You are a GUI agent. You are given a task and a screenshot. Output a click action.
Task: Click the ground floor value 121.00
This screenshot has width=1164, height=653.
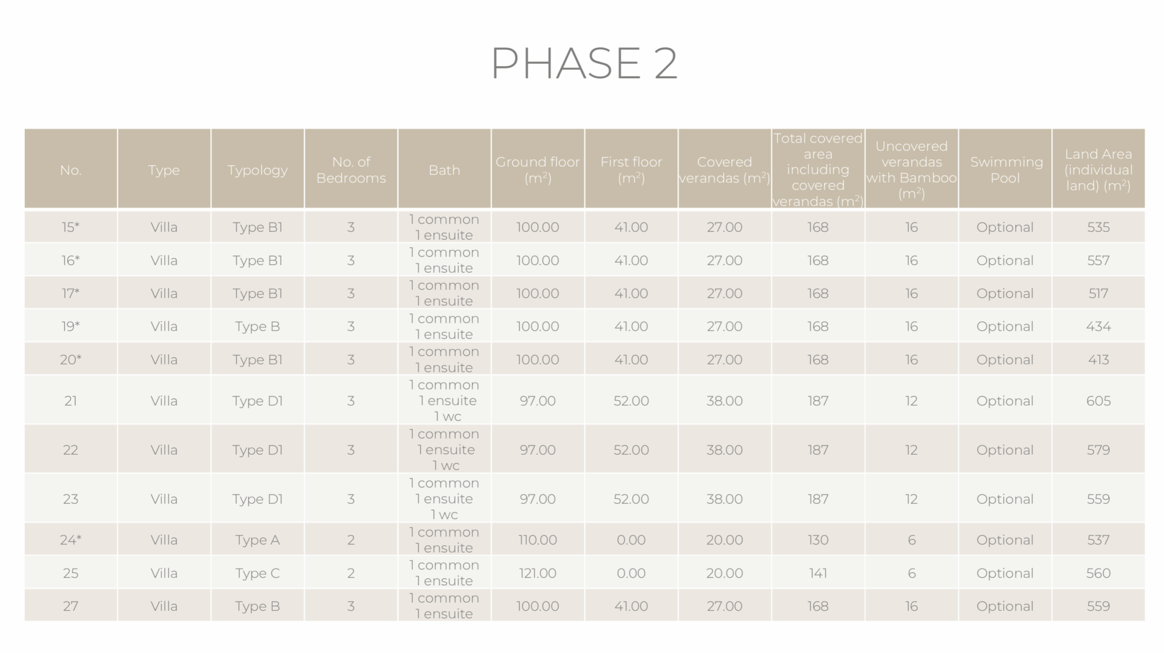pos(538,574)
